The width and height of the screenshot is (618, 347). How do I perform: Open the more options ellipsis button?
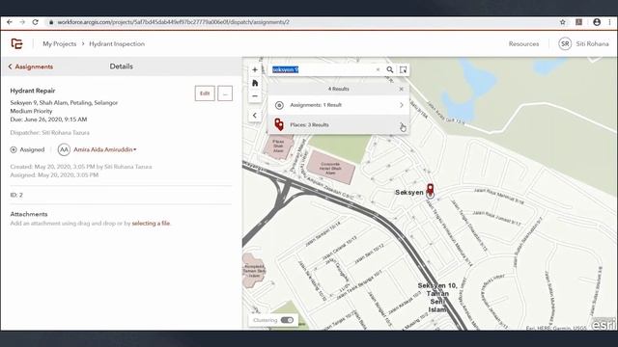[x=225, y=93]
